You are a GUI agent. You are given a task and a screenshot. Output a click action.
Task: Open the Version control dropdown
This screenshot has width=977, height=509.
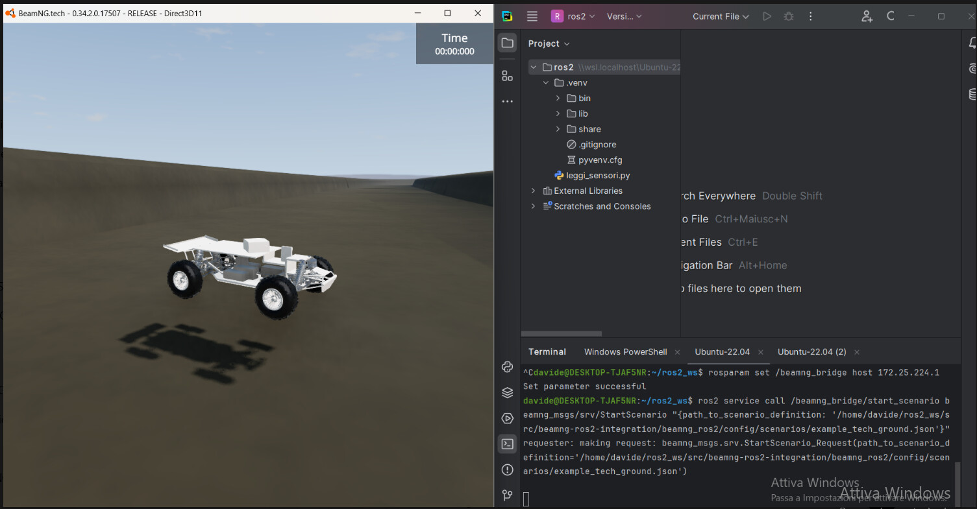(x=625, y=16)
